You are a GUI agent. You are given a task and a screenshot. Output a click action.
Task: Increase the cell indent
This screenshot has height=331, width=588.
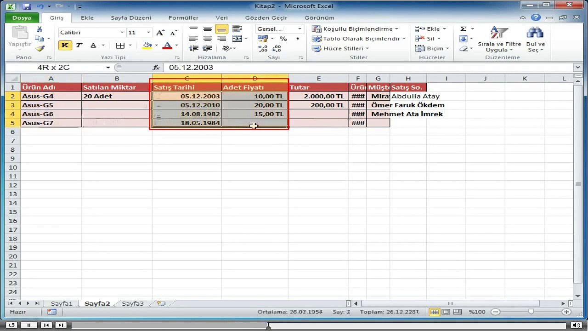pos(208,48)
